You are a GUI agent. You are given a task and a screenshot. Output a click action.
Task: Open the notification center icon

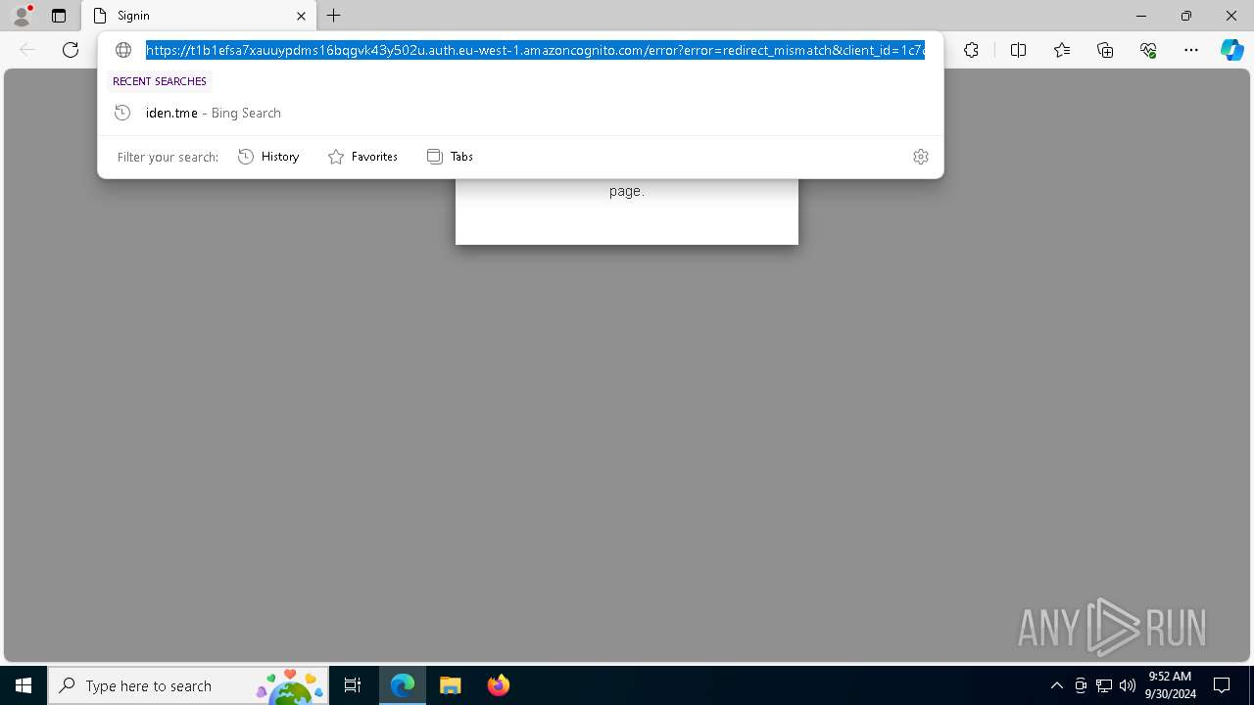coord(1222,685)
